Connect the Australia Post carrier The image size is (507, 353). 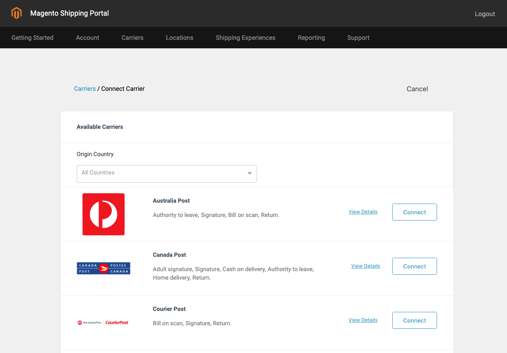[x=415, y=212]
